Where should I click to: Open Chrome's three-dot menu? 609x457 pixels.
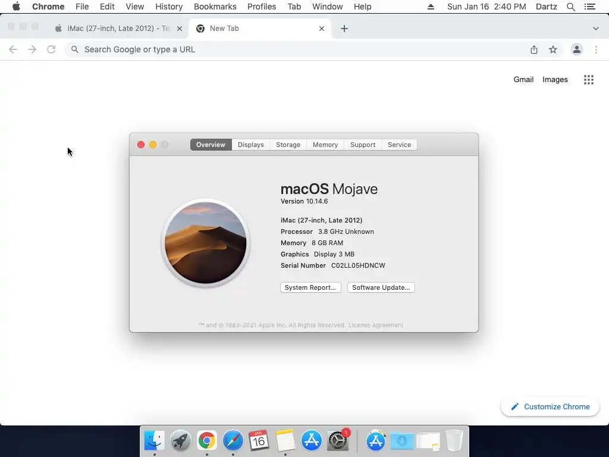coord(596,49)
